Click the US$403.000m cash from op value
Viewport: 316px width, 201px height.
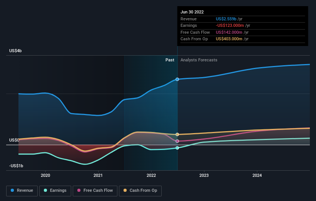point(229,39)
